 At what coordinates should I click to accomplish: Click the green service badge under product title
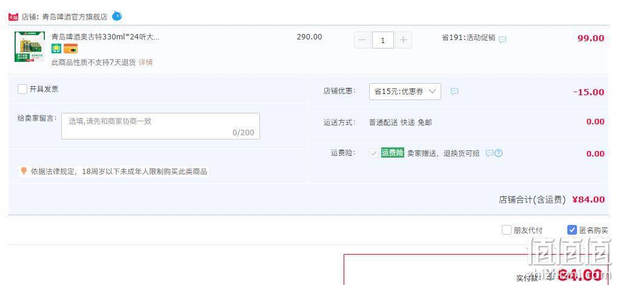click(56, 49)
